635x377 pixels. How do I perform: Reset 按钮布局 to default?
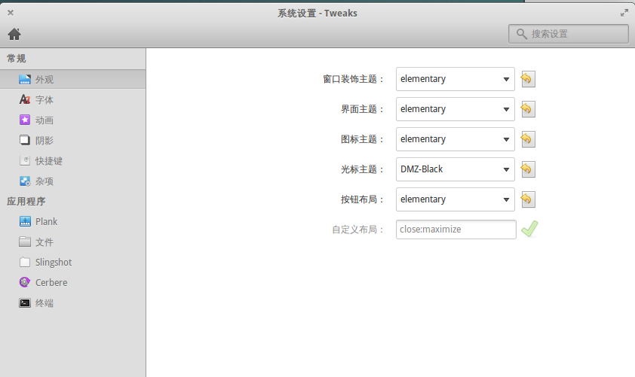pyautogui.click(x=528, y=199)
